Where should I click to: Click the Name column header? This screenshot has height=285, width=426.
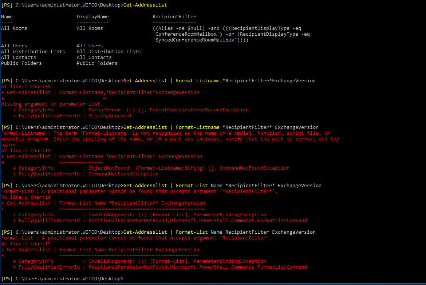pos(7,17)
